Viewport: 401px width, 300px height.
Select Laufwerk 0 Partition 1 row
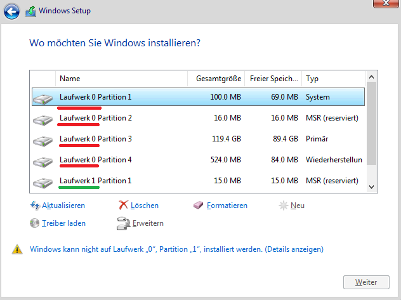[198, 97]
